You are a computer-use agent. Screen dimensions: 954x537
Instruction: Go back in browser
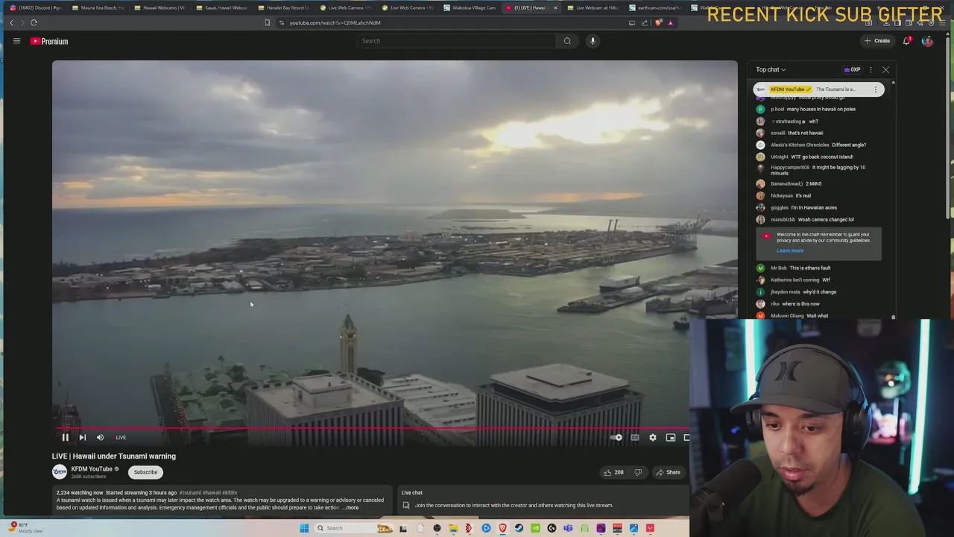[x=11, y=22]
